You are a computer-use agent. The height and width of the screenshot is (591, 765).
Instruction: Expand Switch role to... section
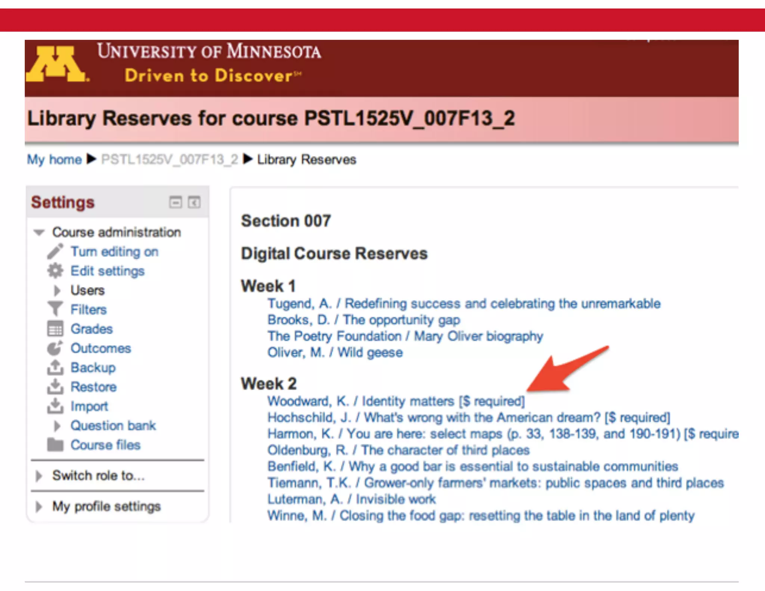point(38,476)
